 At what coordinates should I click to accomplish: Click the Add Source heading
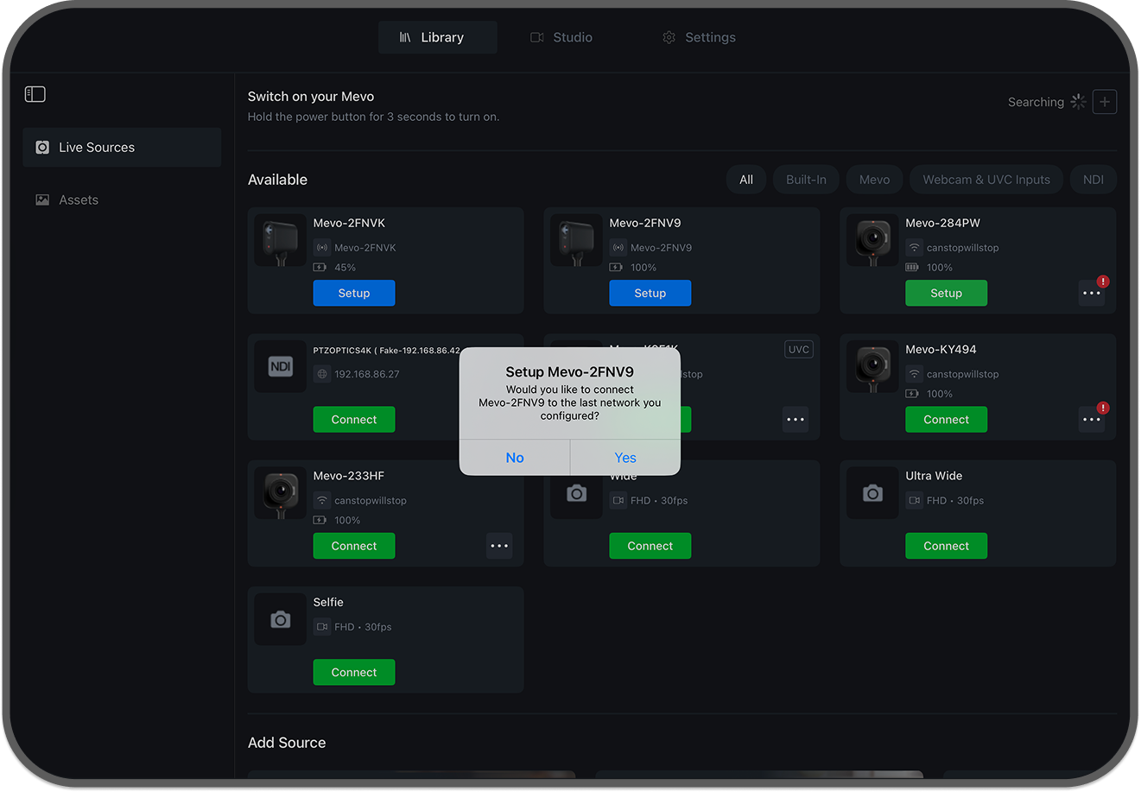287,743
